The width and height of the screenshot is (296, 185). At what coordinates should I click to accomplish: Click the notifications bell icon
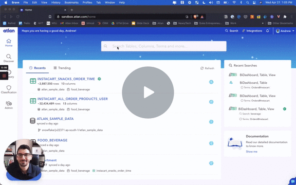[x=268, y=31]
